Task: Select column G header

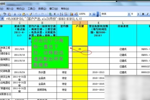Action: tap(19, 23)
